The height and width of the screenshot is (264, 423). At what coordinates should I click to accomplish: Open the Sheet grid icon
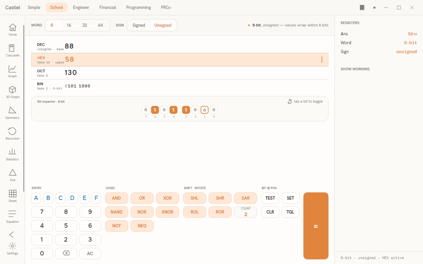pos(13,196)
